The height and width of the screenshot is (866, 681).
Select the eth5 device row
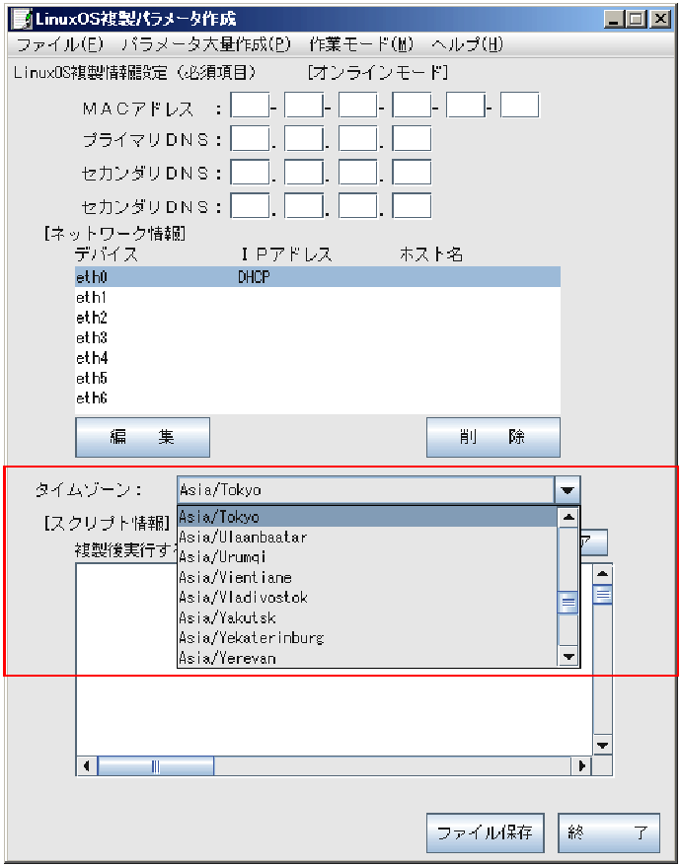click(318, 378)
